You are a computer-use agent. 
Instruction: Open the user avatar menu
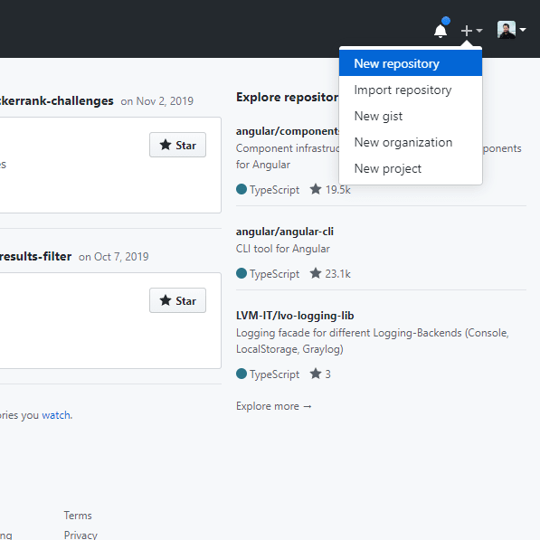pos(511,30)
